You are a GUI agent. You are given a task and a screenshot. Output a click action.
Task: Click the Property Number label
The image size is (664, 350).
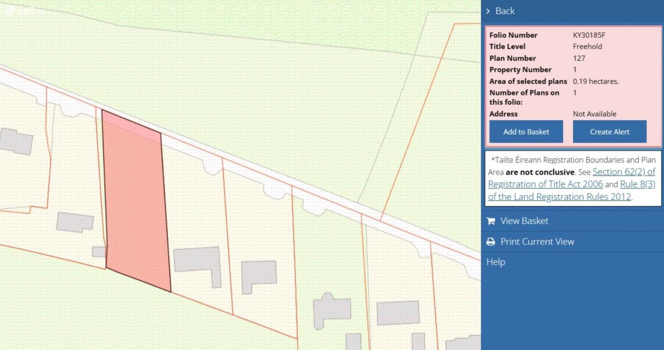(x=520, y=69)
